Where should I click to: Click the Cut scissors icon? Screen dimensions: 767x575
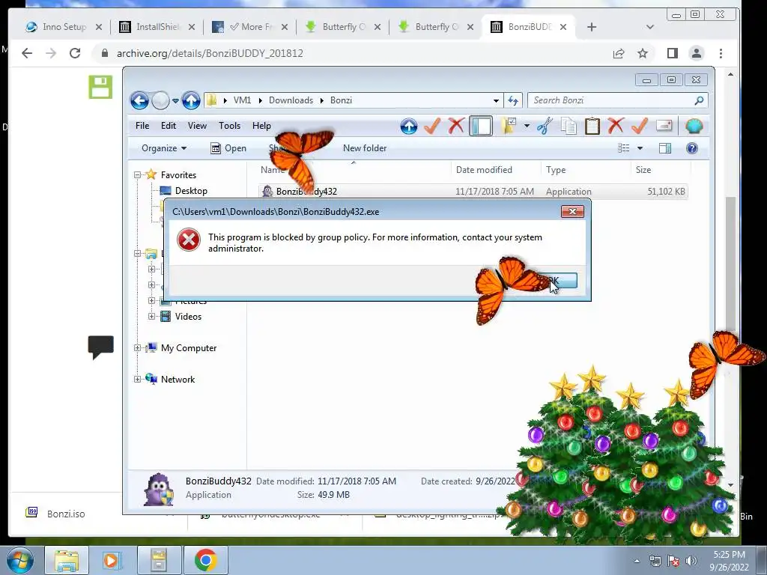[545, 126]
